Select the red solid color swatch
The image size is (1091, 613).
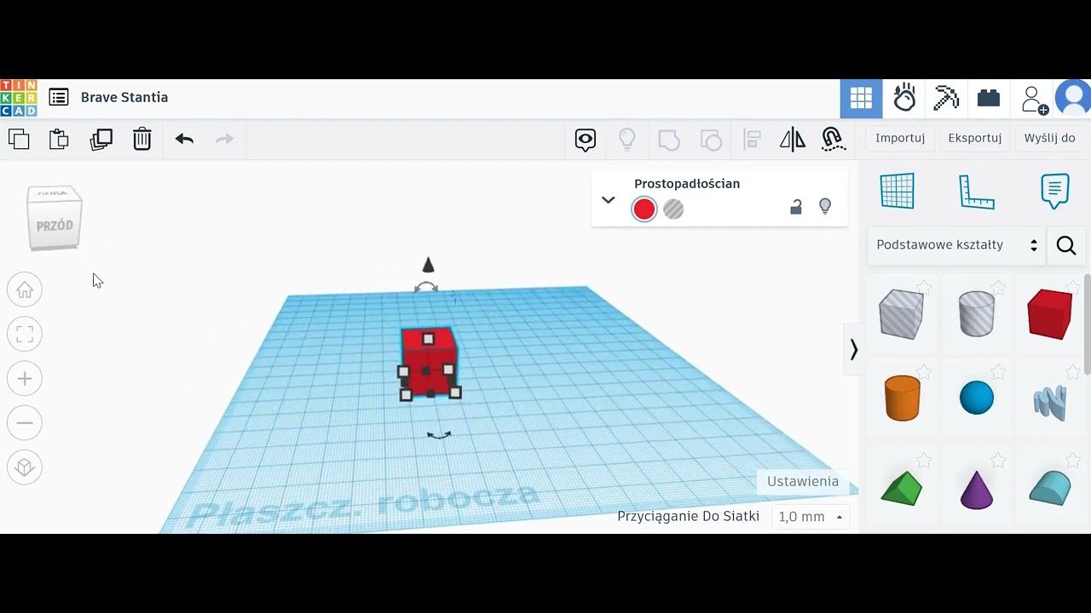pyautogui.click(x=644, y=209)
